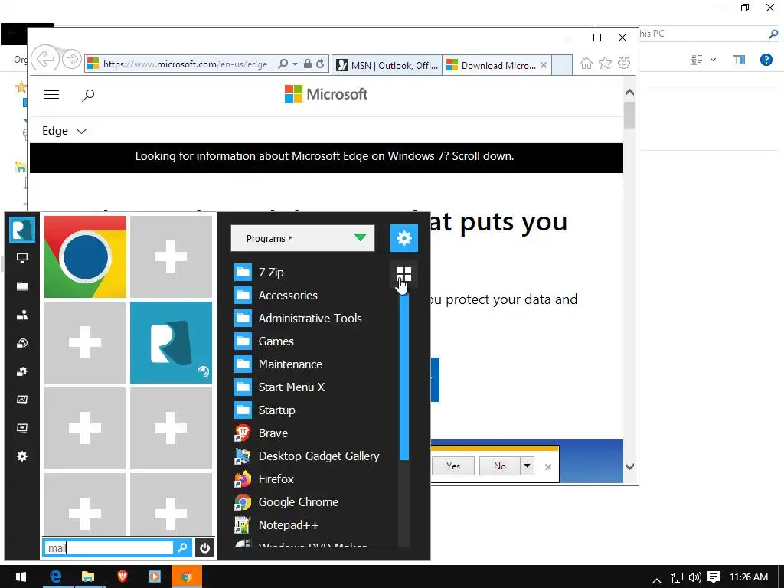Click the recent items icon in start menu sidebar
Screen dimensions: 784x588
pos(22,343)
